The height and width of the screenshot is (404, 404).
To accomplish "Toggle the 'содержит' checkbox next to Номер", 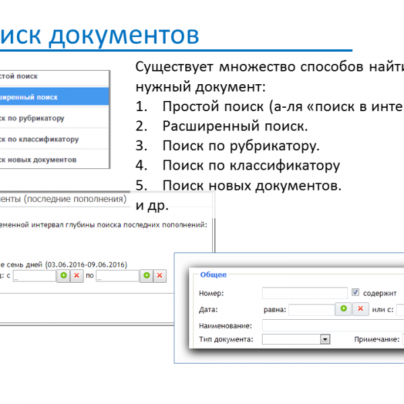I will tap(356, 293).
